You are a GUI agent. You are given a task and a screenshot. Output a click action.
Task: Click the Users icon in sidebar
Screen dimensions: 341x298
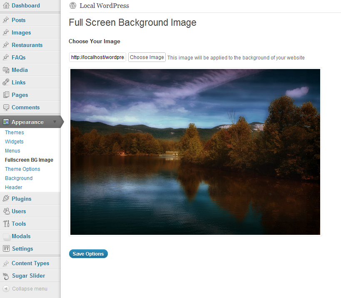coord(6,211)
